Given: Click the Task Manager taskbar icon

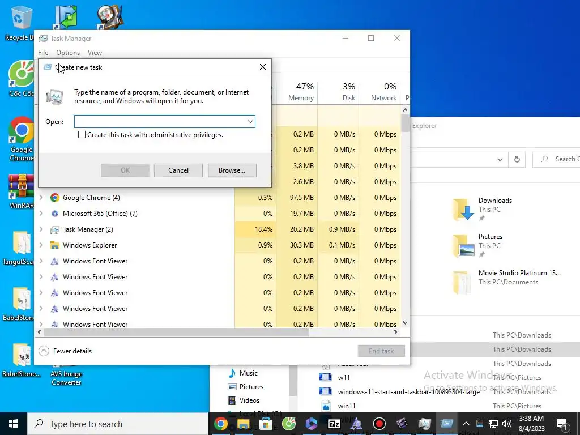Looking at the screenshot, I should [425, 424].
